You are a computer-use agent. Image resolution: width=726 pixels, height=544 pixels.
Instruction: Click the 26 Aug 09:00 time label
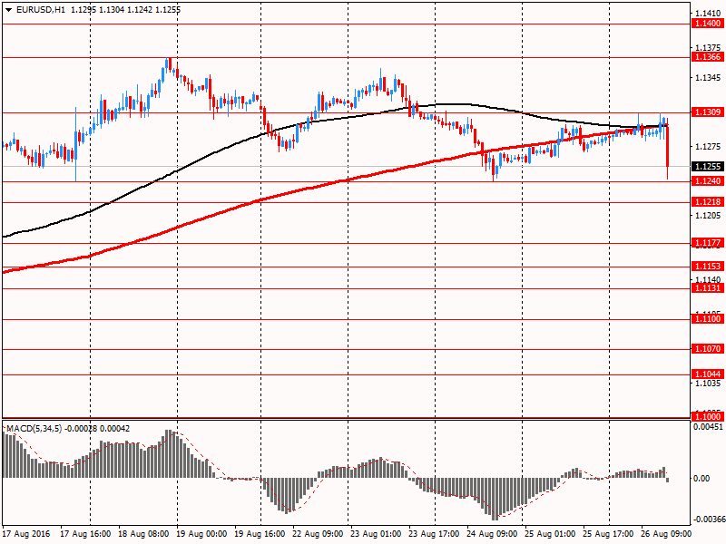click(x=666, y=534)
